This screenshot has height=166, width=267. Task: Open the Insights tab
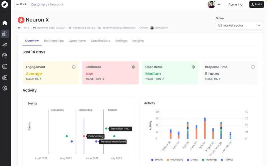tap(138, 41)
